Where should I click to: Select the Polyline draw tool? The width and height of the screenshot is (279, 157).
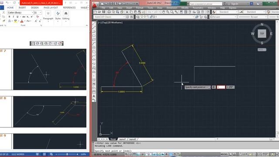94,31
